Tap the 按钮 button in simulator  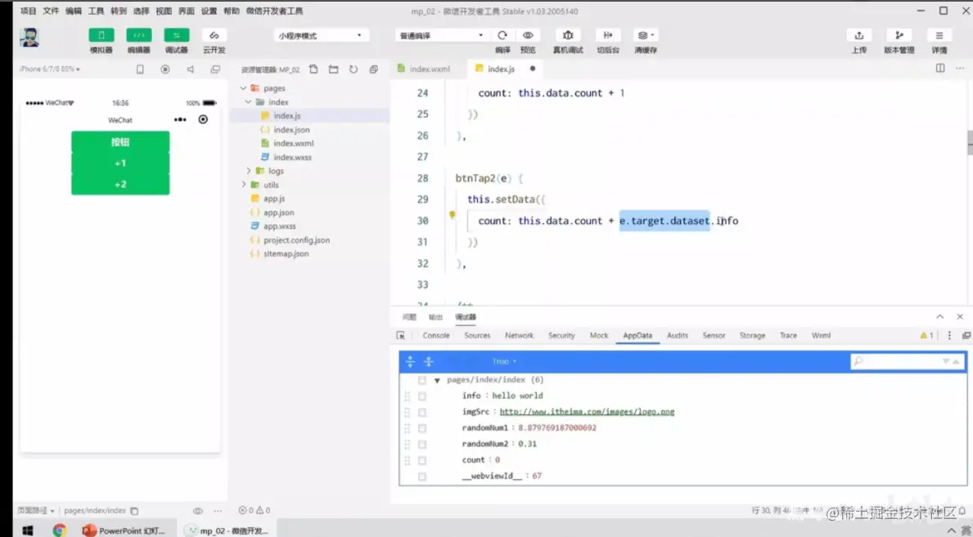click(x=120, y=142)
